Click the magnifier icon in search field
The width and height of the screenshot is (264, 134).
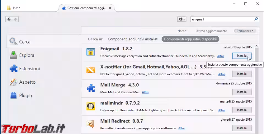pos(256,19)
